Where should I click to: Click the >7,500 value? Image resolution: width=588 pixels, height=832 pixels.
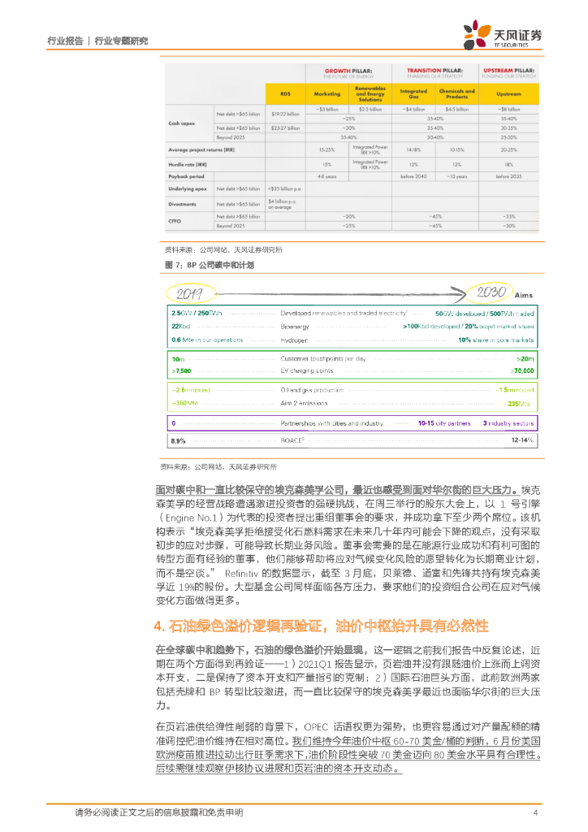[x=181, y=370]
